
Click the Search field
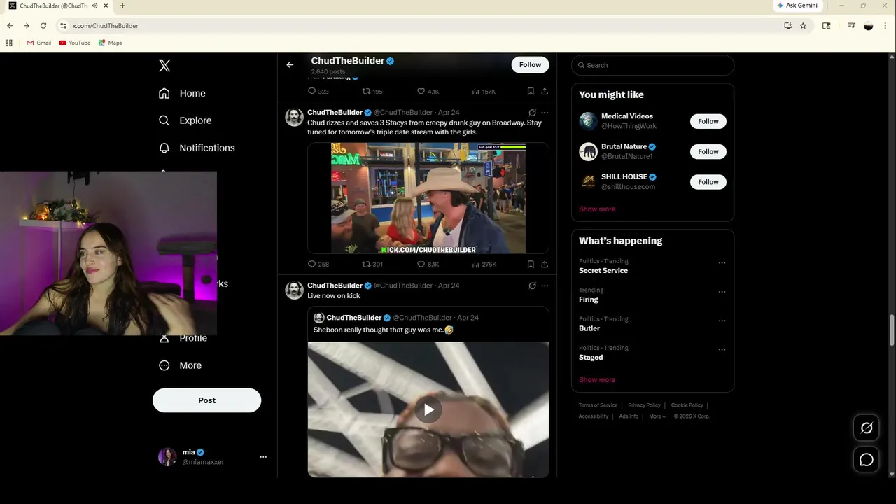[652, 65]
